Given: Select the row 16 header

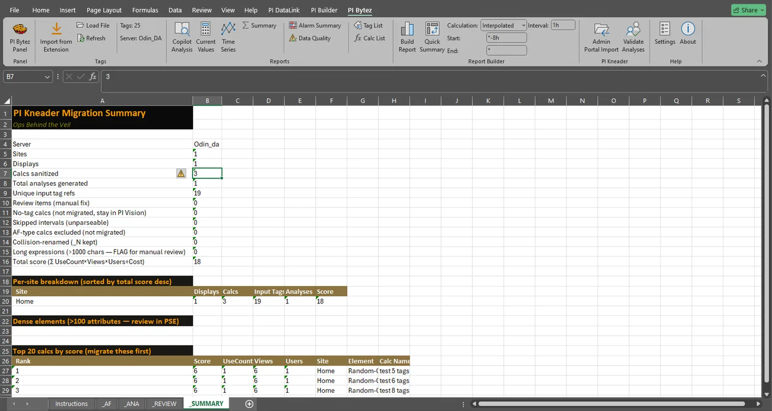Looking at the screenshot, I should click(6, 262).
